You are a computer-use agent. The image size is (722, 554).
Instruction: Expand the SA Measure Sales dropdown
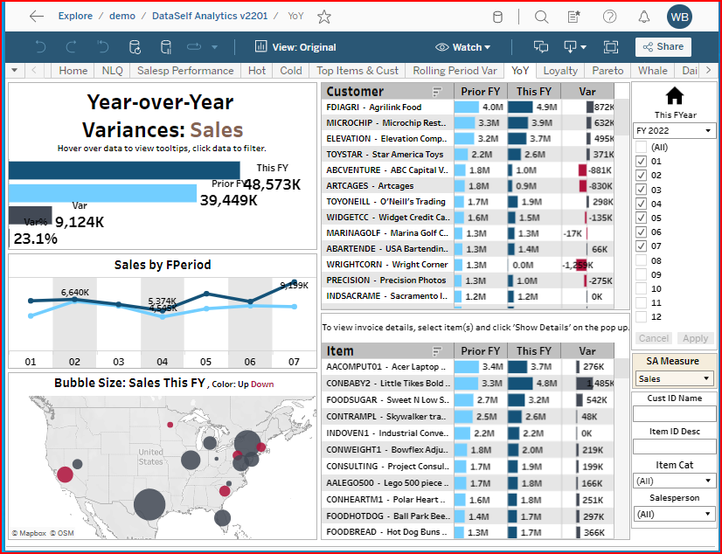674,379
